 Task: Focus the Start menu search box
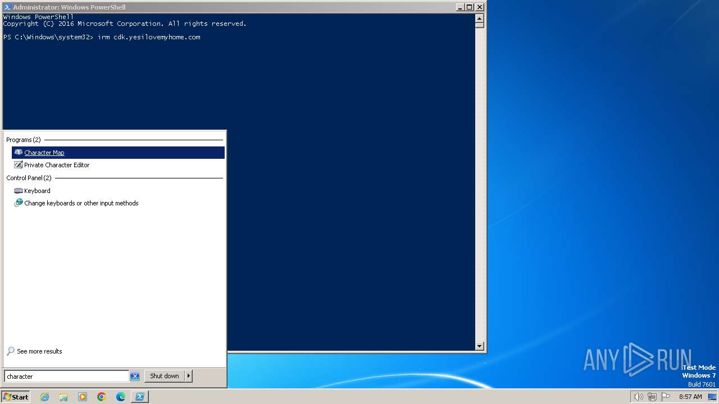[x=67, y=377]
